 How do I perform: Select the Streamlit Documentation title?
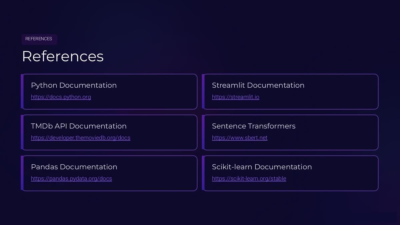tap(258, 85)
